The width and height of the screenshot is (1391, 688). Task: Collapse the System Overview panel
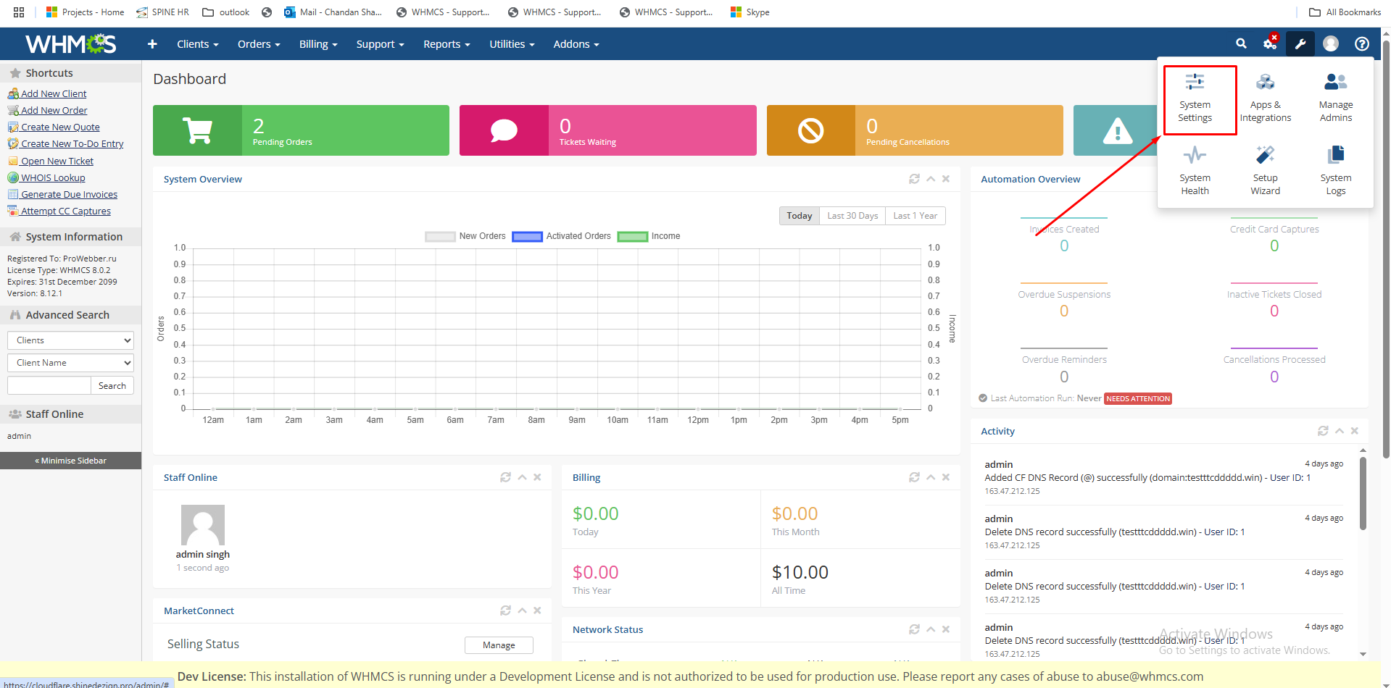pyautogui.click(x=930, y=179)
